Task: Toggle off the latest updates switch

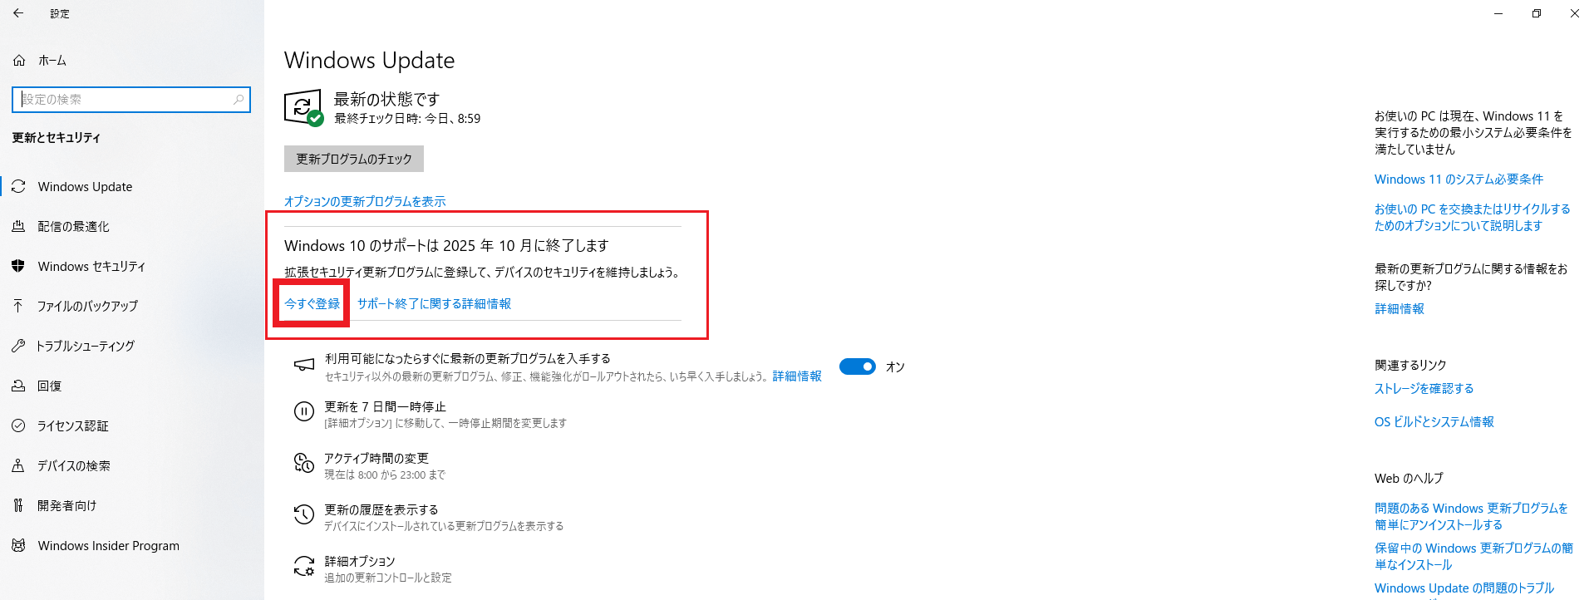Action: (x=857, y=366)
